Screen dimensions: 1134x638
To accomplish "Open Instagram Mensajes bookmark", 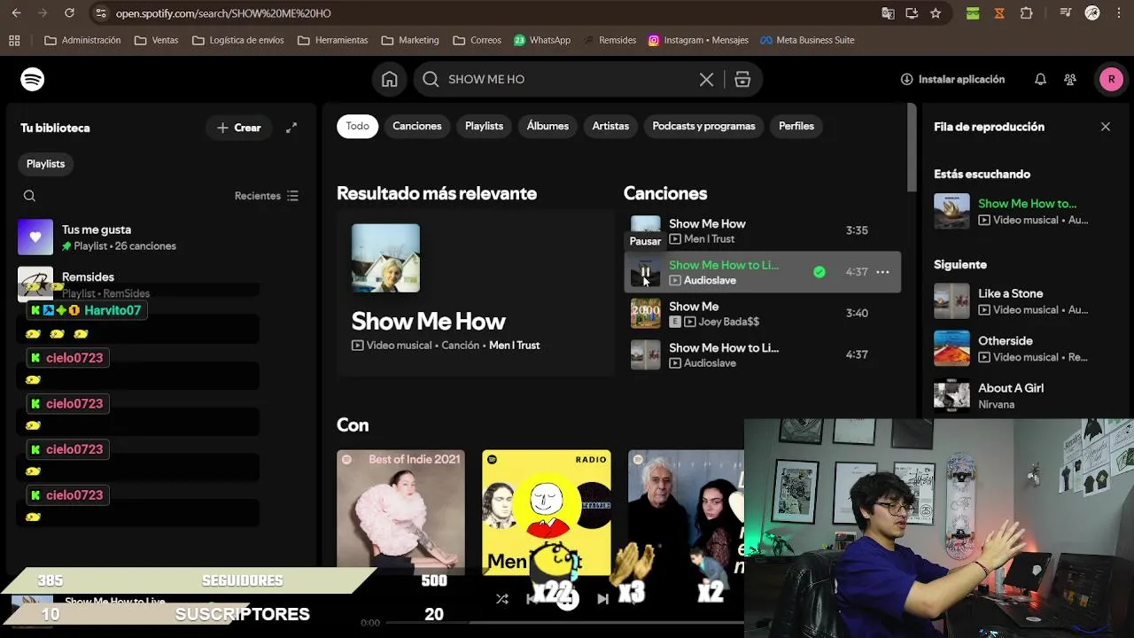I will pos(698,40).
